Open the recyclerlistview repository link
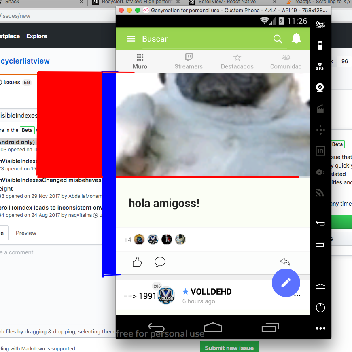The width and height of the screenshot is (352, 352). click(25, 61)
